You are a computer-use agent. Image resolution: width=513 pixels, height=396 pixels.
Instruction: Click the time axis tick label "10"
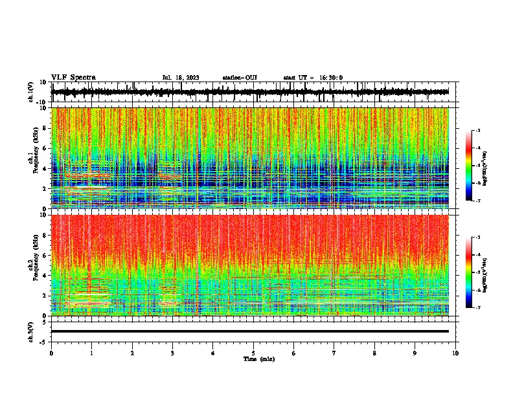point(455,353)
